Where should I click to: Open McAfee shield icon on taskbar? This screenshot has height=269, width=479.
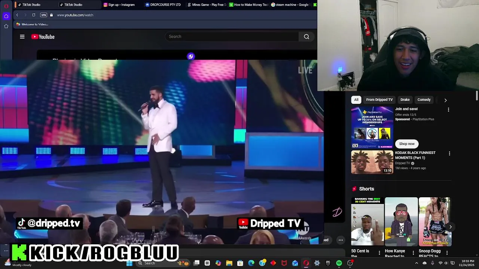(284, 263)
